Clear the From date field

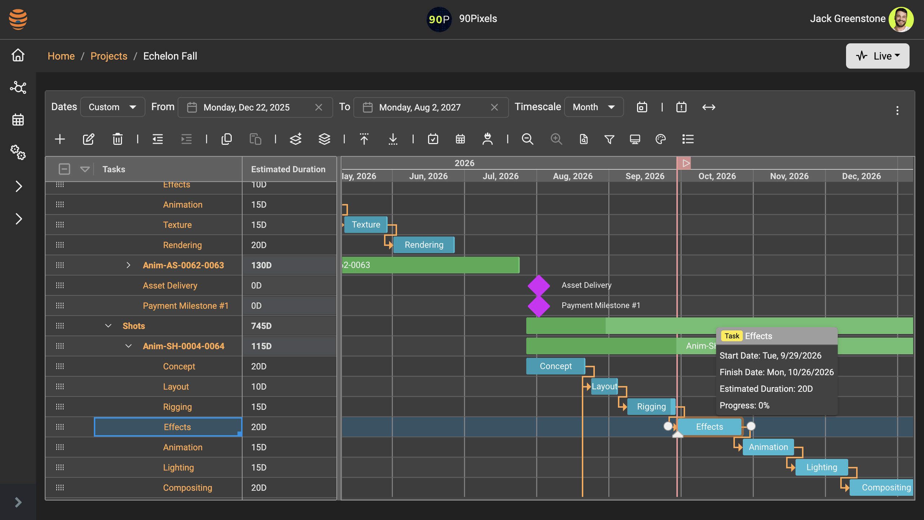pos(318,107)
